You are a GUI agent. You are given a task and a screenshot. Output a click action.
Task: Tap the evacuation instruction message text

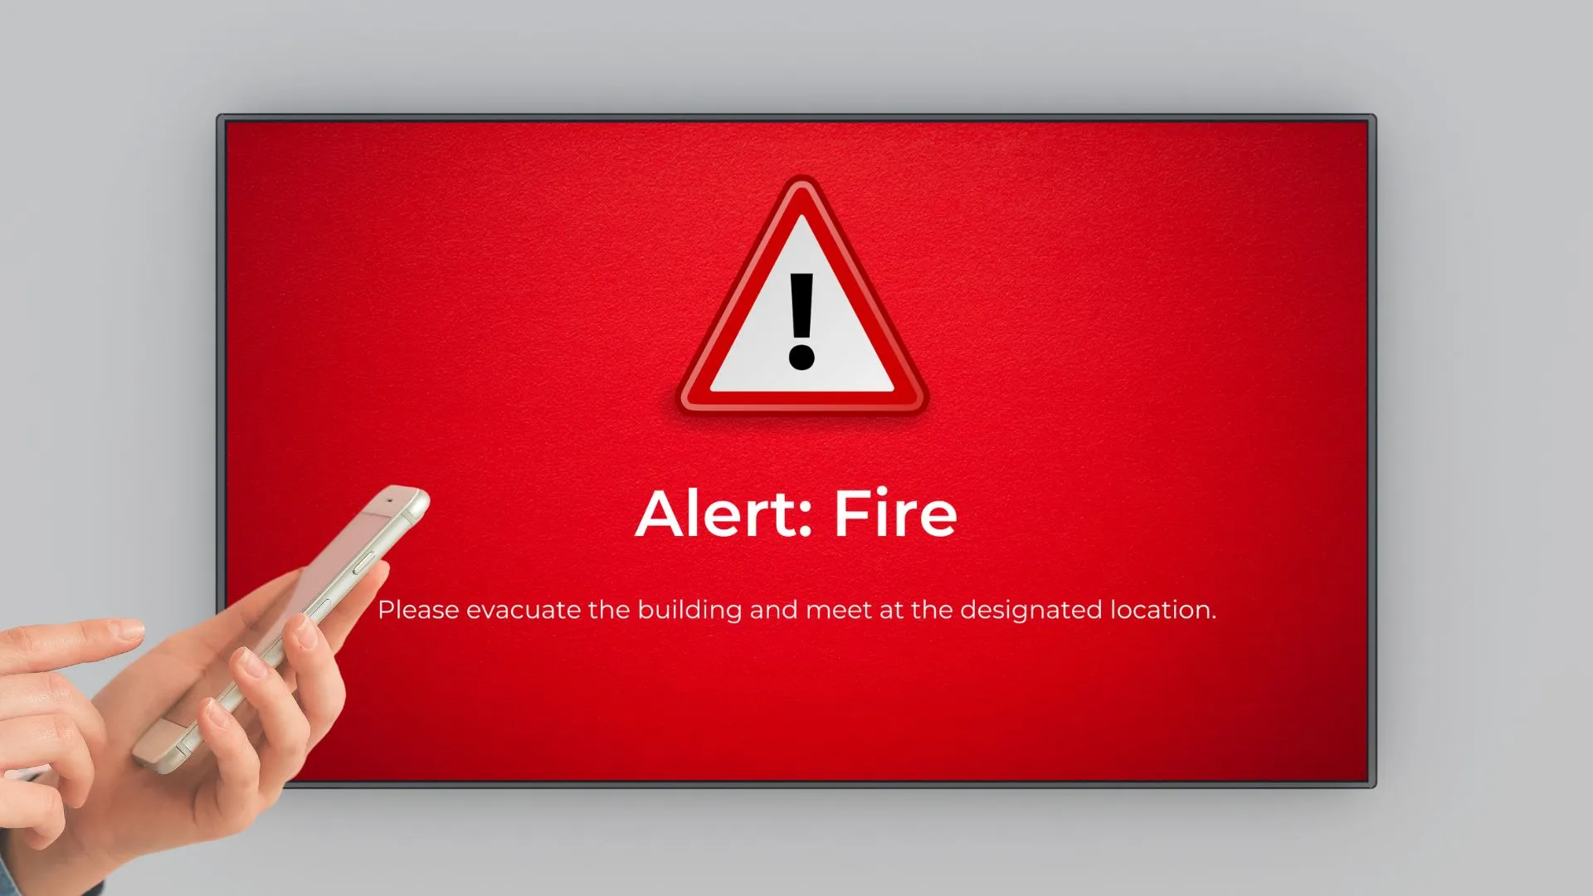coord(796,610)
